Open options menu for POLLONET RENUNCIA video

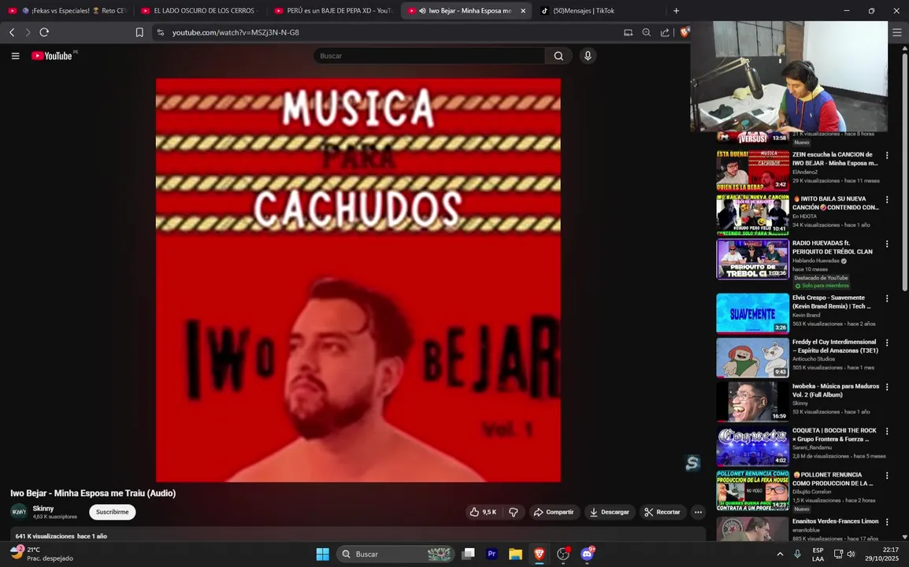[886, 476]
